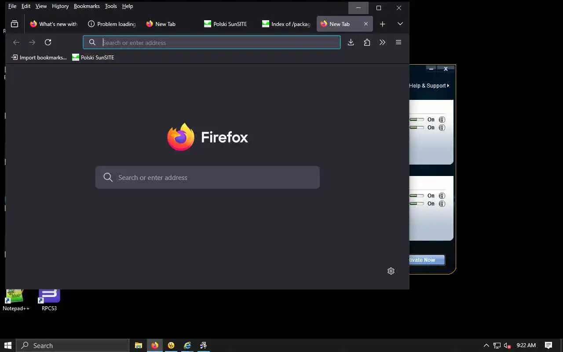
Task: Switch to the What's new with tab
Action: click(x=54, y=24)
